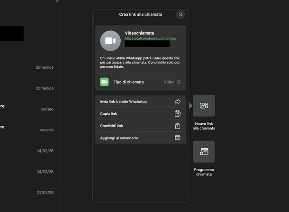Viewport: 289px width, 212px height.
Task: Choose Copia link option
Action: click(x=140, y=114)
